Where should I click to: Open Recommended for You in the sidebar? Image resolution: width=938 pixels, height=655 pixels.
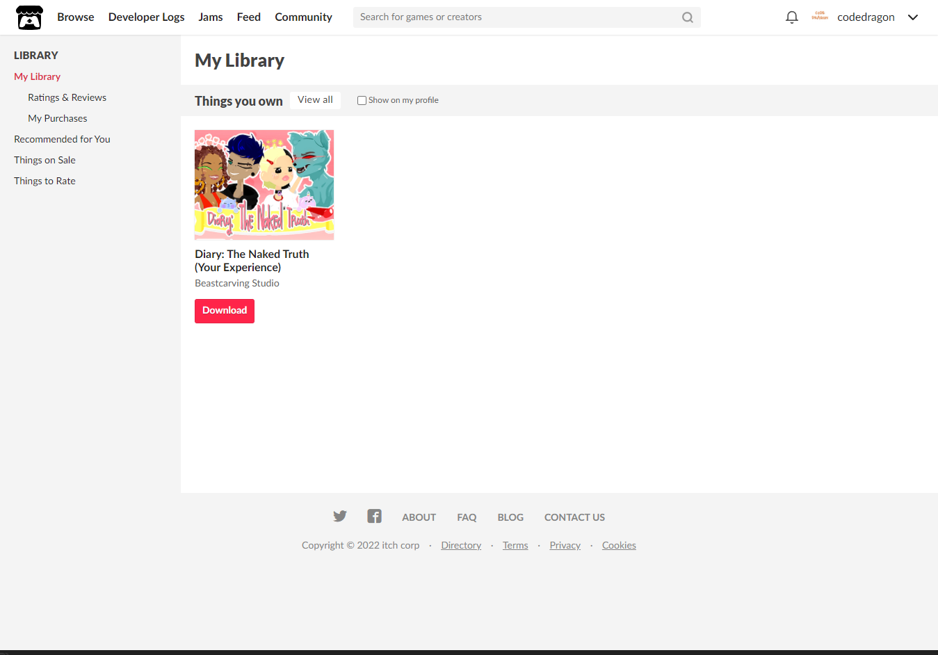[63, 139]
